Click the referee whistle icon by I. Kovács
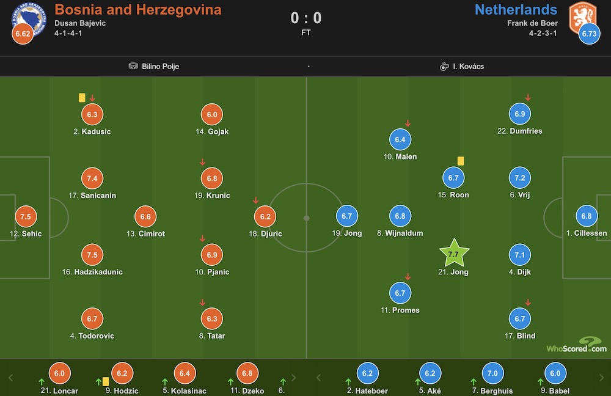 444,66
